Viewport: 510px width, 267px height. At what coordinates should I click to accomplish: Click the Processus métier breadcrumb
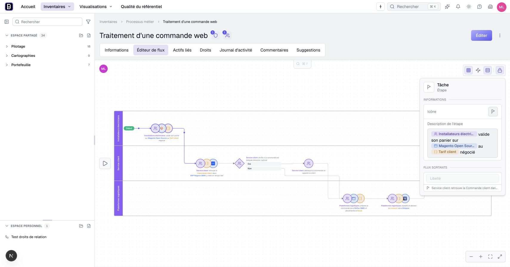[x=140, y=22]
